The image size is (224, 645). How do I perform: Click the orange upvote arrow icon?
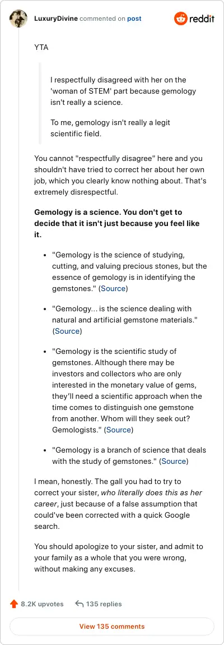(13, 604)
